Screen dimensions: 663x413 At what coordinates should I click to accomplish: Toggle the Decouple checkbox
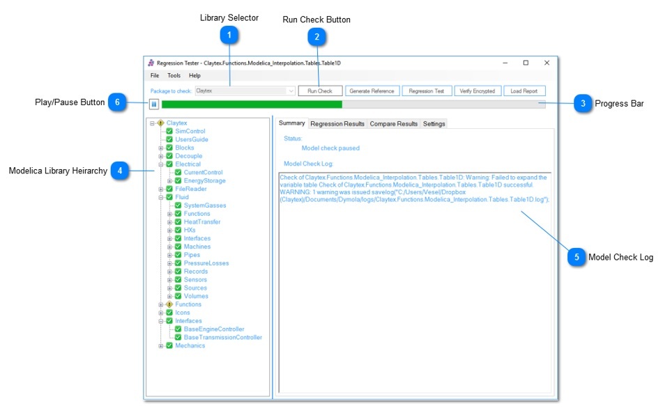tap(169, 156)
